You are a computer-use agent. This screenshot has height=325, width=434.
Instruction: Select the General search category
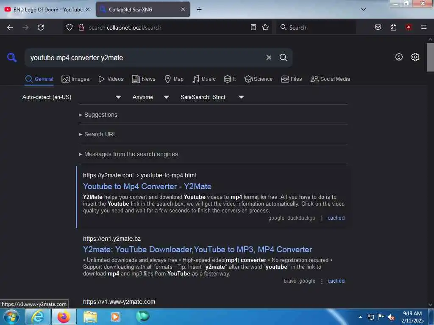click(39, 79)
